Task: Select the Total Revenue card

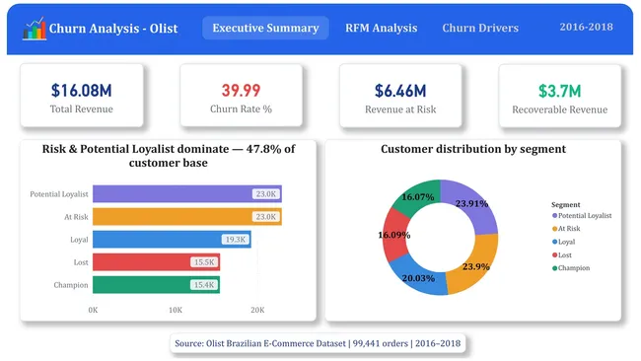Action: pyautogui.click(x=82, y=96)
